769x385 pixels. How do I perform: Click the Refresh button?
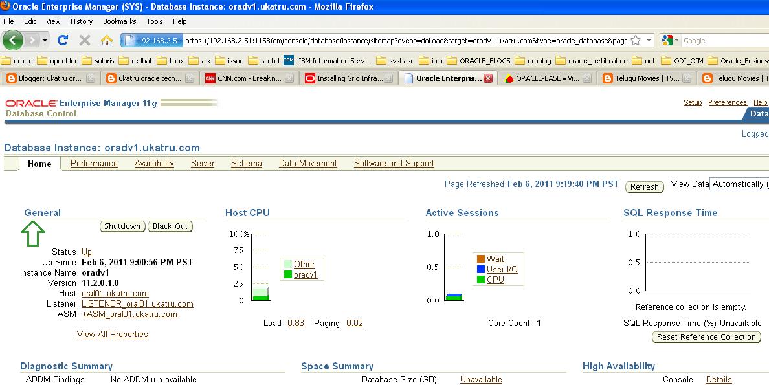(645, 187)
